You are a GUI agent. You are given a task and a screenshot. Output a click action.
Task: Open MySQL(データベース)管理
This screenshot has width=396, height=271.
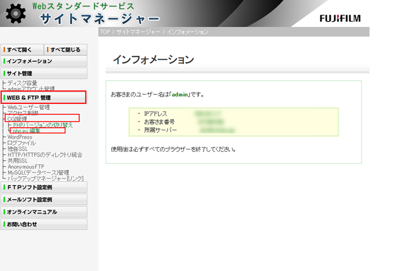click(38, 173)
